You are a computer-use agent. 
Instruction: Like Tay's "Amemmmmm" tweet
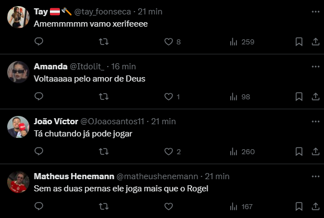(x=169, y=42)
